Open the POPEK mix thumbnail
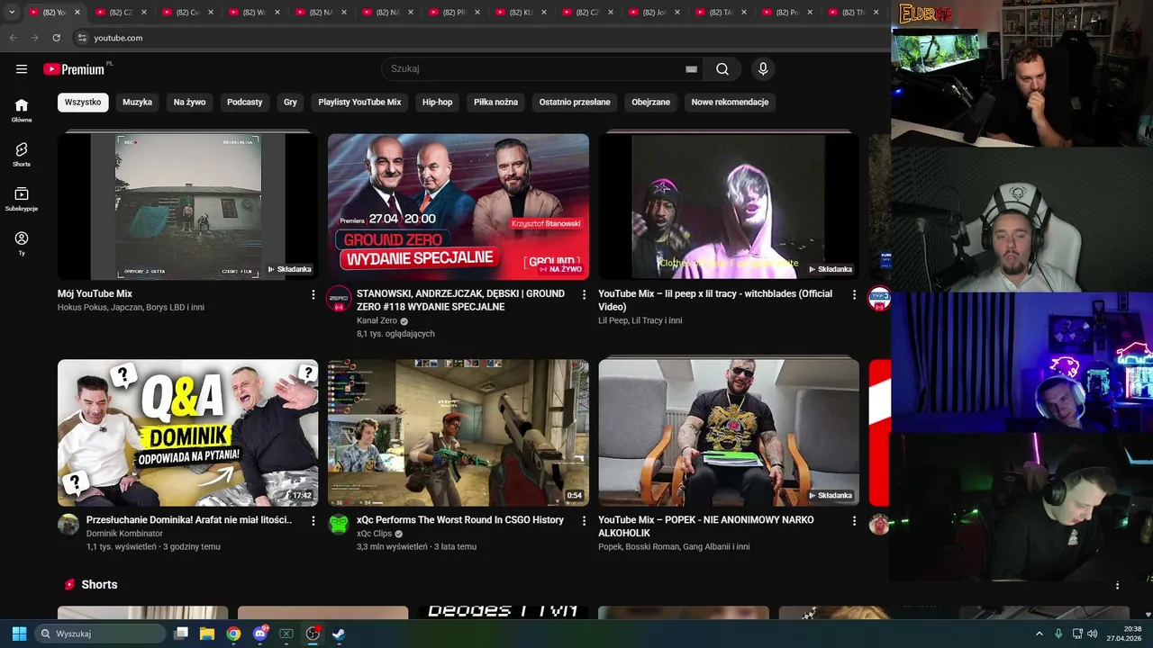The width and height of the screenshot is (1153, 648). [729, 433]
